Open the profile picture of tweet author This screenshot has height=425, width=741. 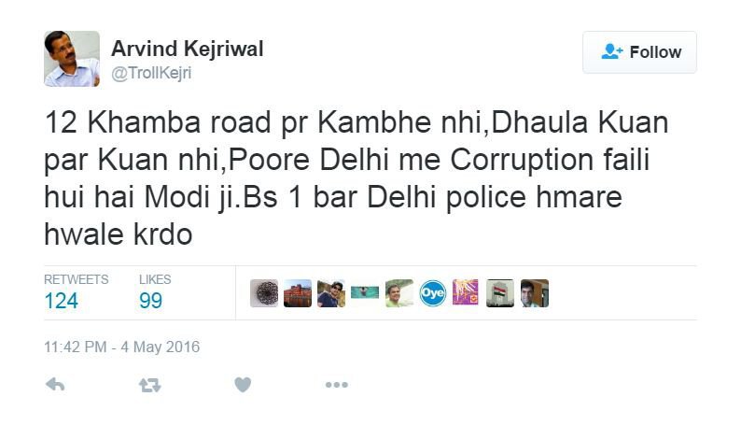tap(72, 59)
